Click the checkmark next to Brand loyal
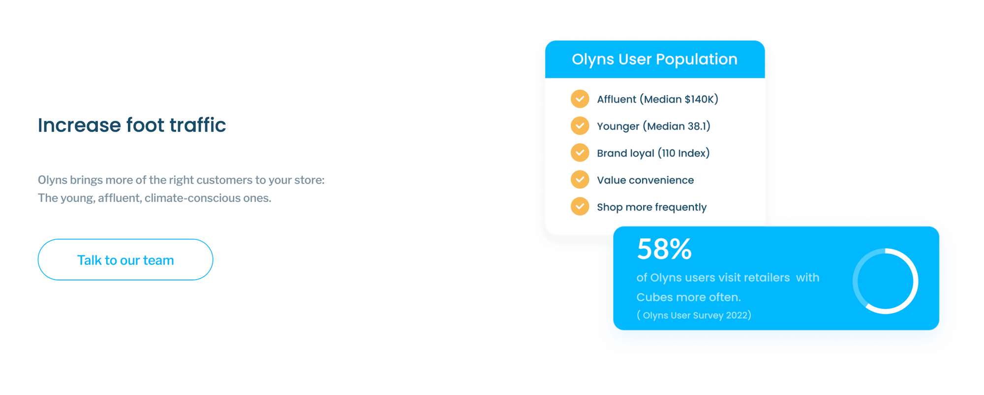This screenshot has height=395, width=984. point(580,153)
